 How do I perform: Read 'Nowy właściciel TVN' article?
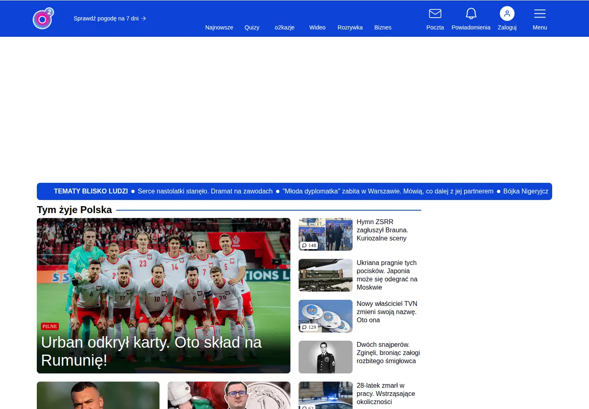[x=387, y=312]
